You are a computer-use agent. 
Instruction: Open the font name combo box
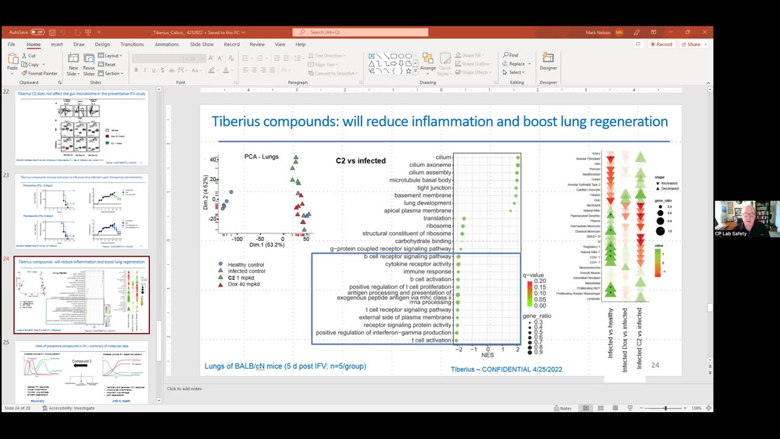158,59
